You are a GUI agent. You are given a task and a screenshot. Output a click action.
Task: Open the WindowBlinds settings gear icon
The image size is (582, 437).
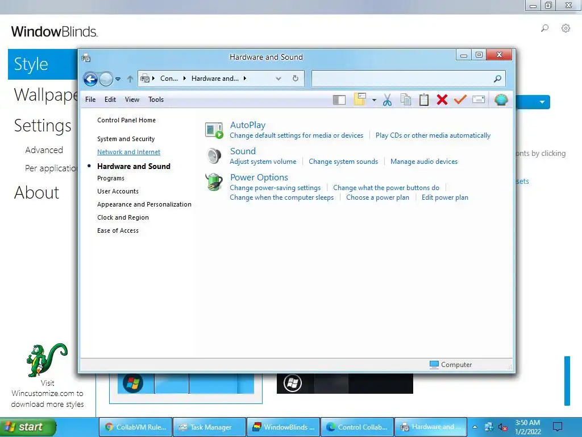(x=566, y=28)
